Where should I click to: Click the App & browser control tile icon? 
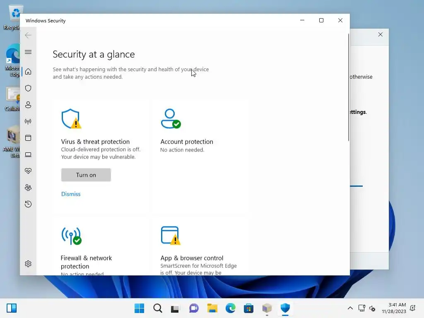(171, 236)
